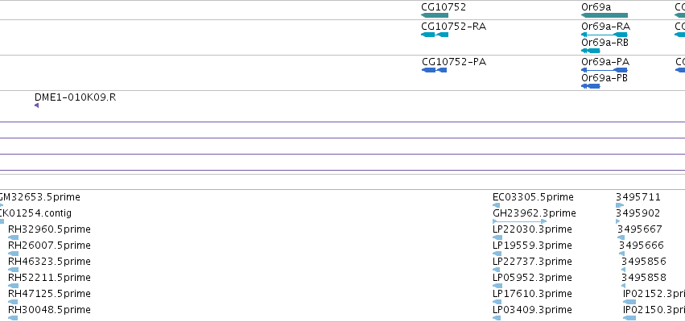
Task: Open the LP22030.3prime EST label
Action: point(532,229)
